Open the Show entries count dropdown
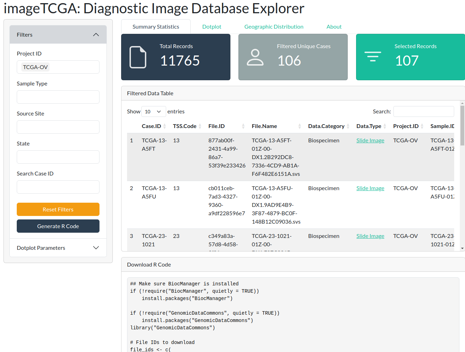Image resolution: width=465 pixels, height=352 pixels. (x=153, y=112)
